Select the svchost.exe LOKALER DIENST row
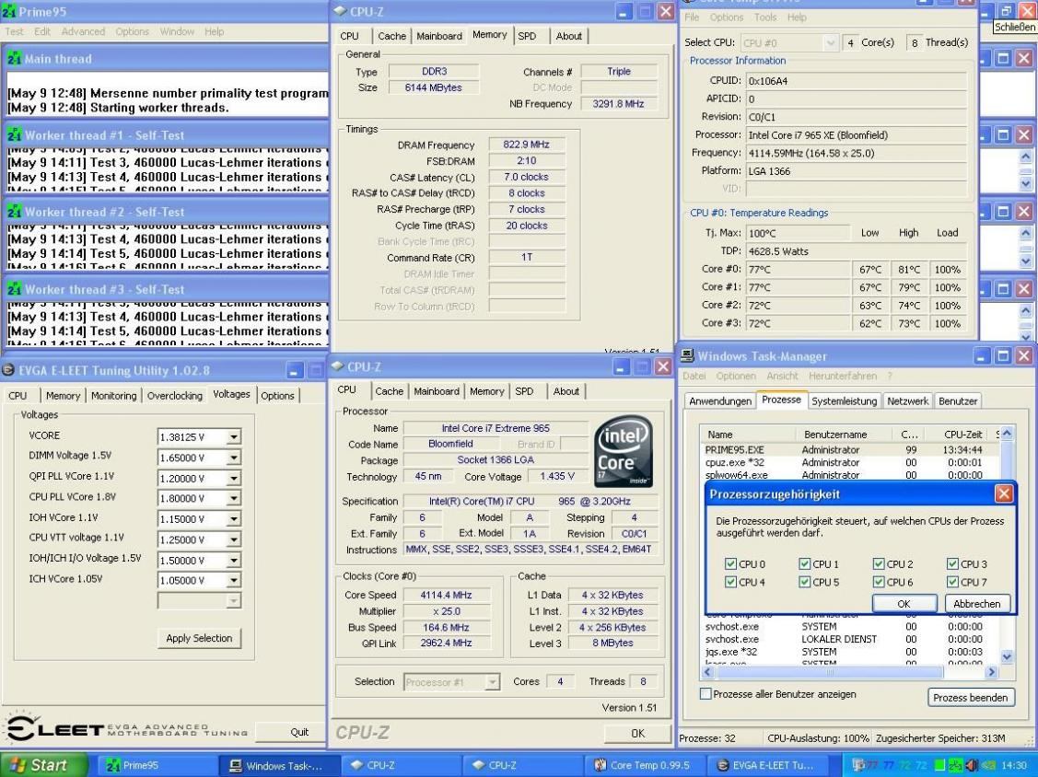 pyautogui.click(x=850, y=639)
